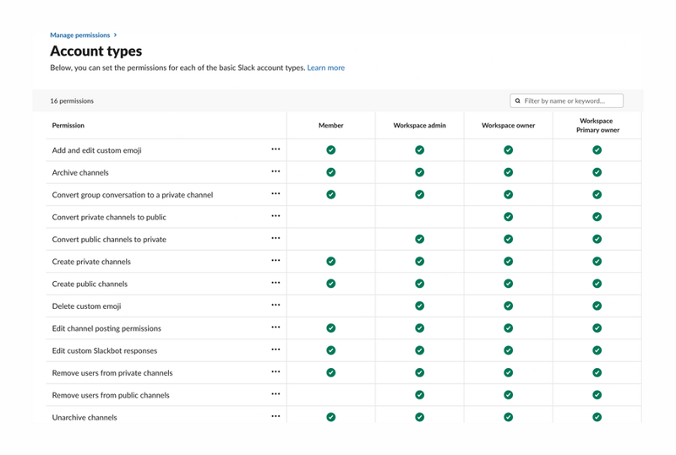Toggle Workspace admin checkmark for Remove users from public channels
Viewport: 676px width, 455px height.
click(x=419, y=395)
